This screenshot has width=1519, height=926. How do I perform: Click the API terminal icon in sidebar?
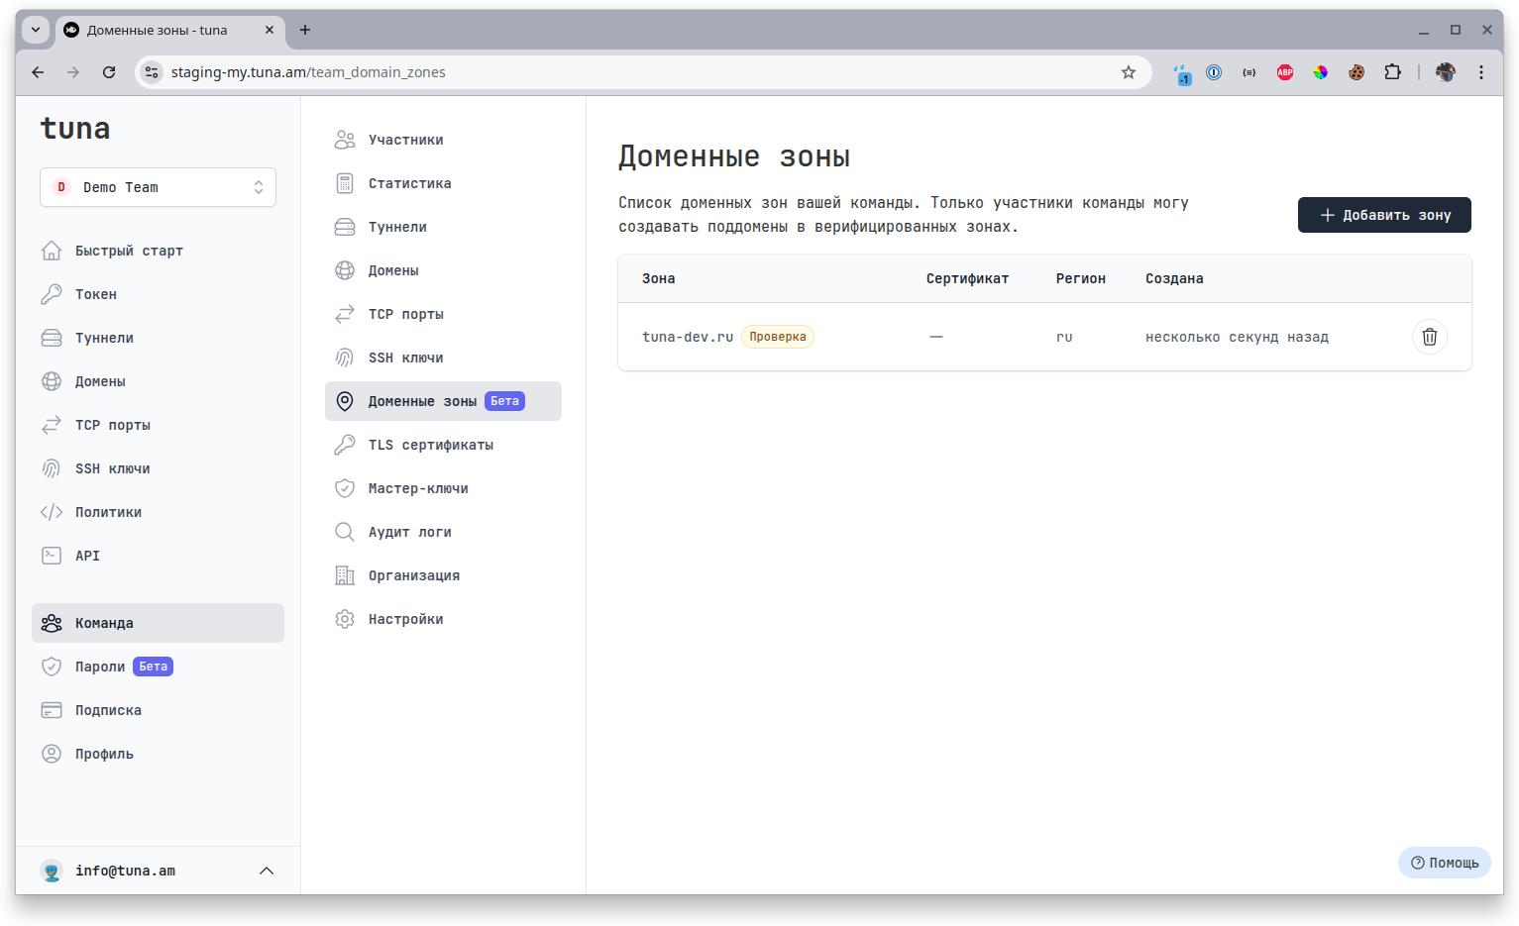[52, 556]
